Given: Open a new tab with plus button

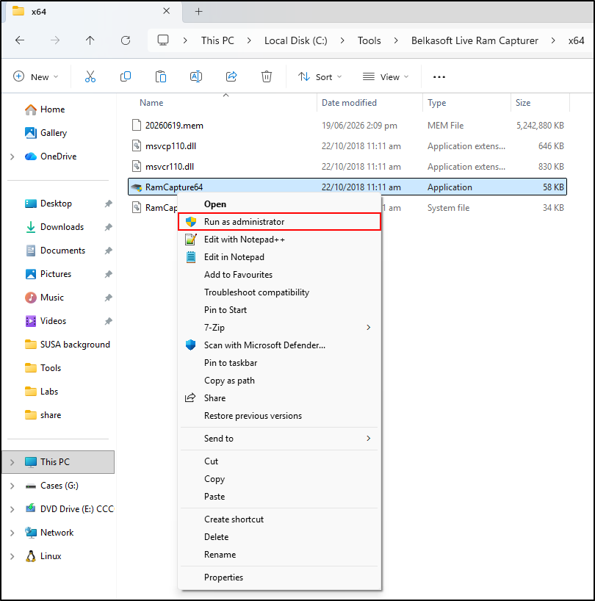Looking at the screenshot, I should pyautogui.click(x=198, y=12).
